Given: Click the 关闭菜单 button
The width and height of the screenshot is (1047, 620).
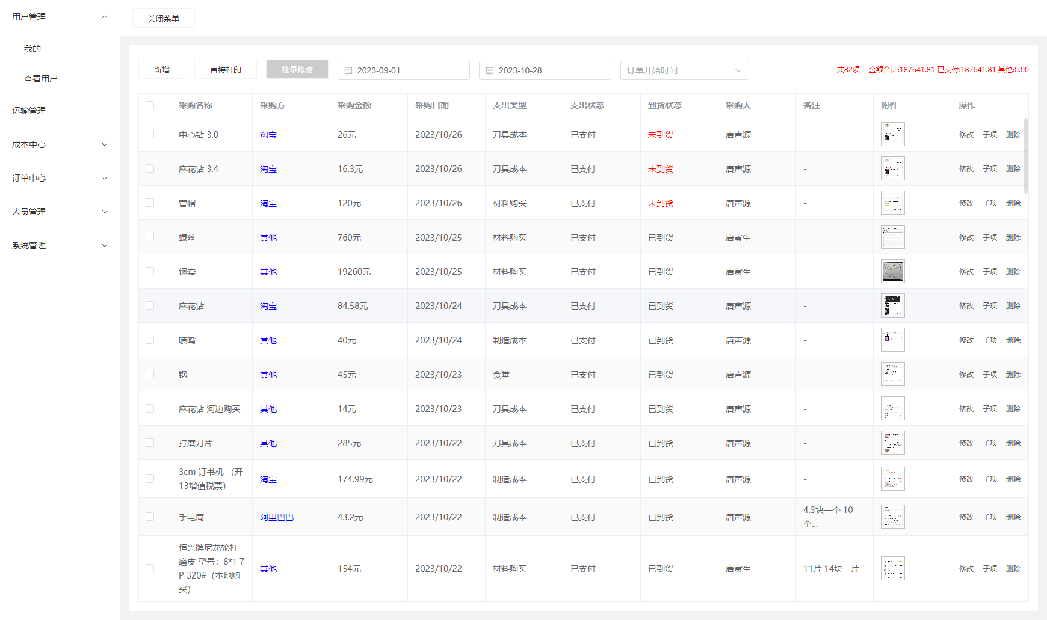Looking at the screenshot, I should [164, 19].
